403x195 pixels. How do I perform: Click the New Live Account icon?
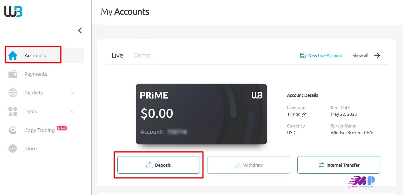click(x=303, y=56)
